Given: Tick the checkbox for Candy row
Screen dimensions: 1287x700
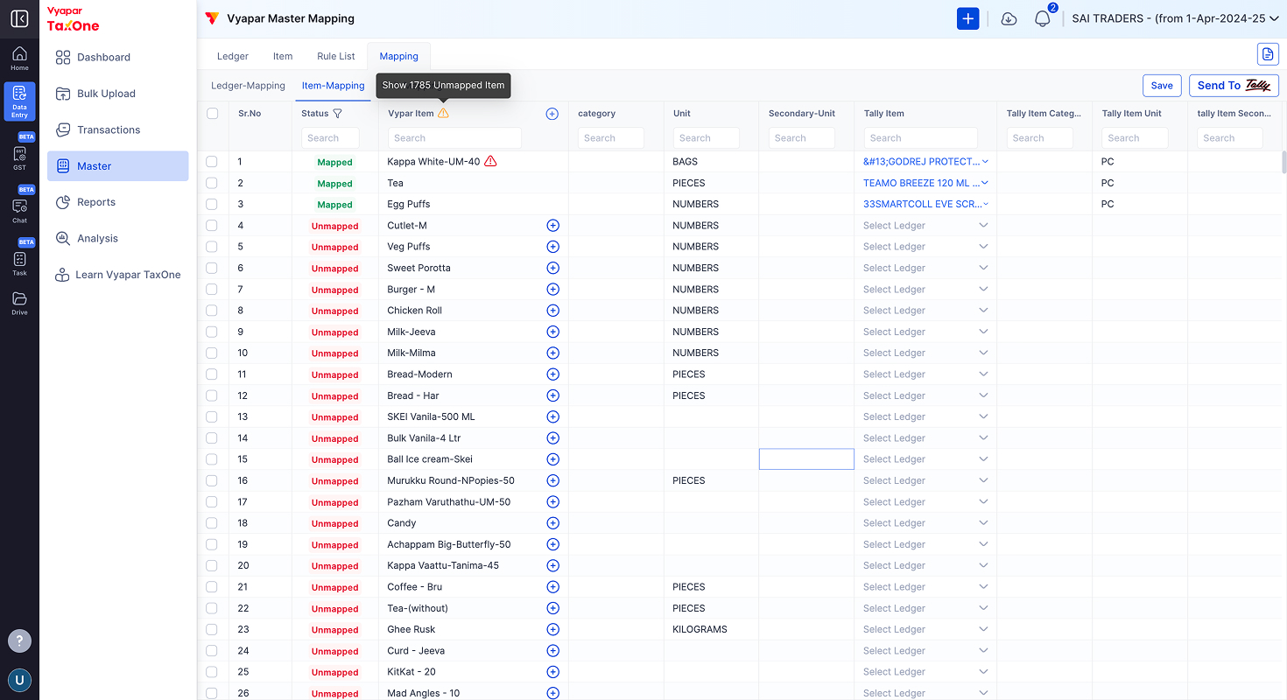Looking at the screenshot, I should (x=212, y=523).
